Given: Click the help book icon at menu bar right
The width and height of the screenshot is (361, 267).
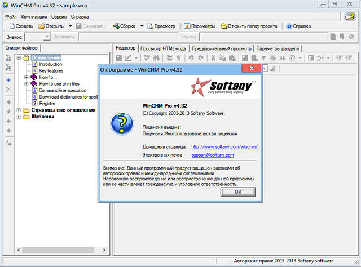Looking at the screenshot, I should pos(349,16).
